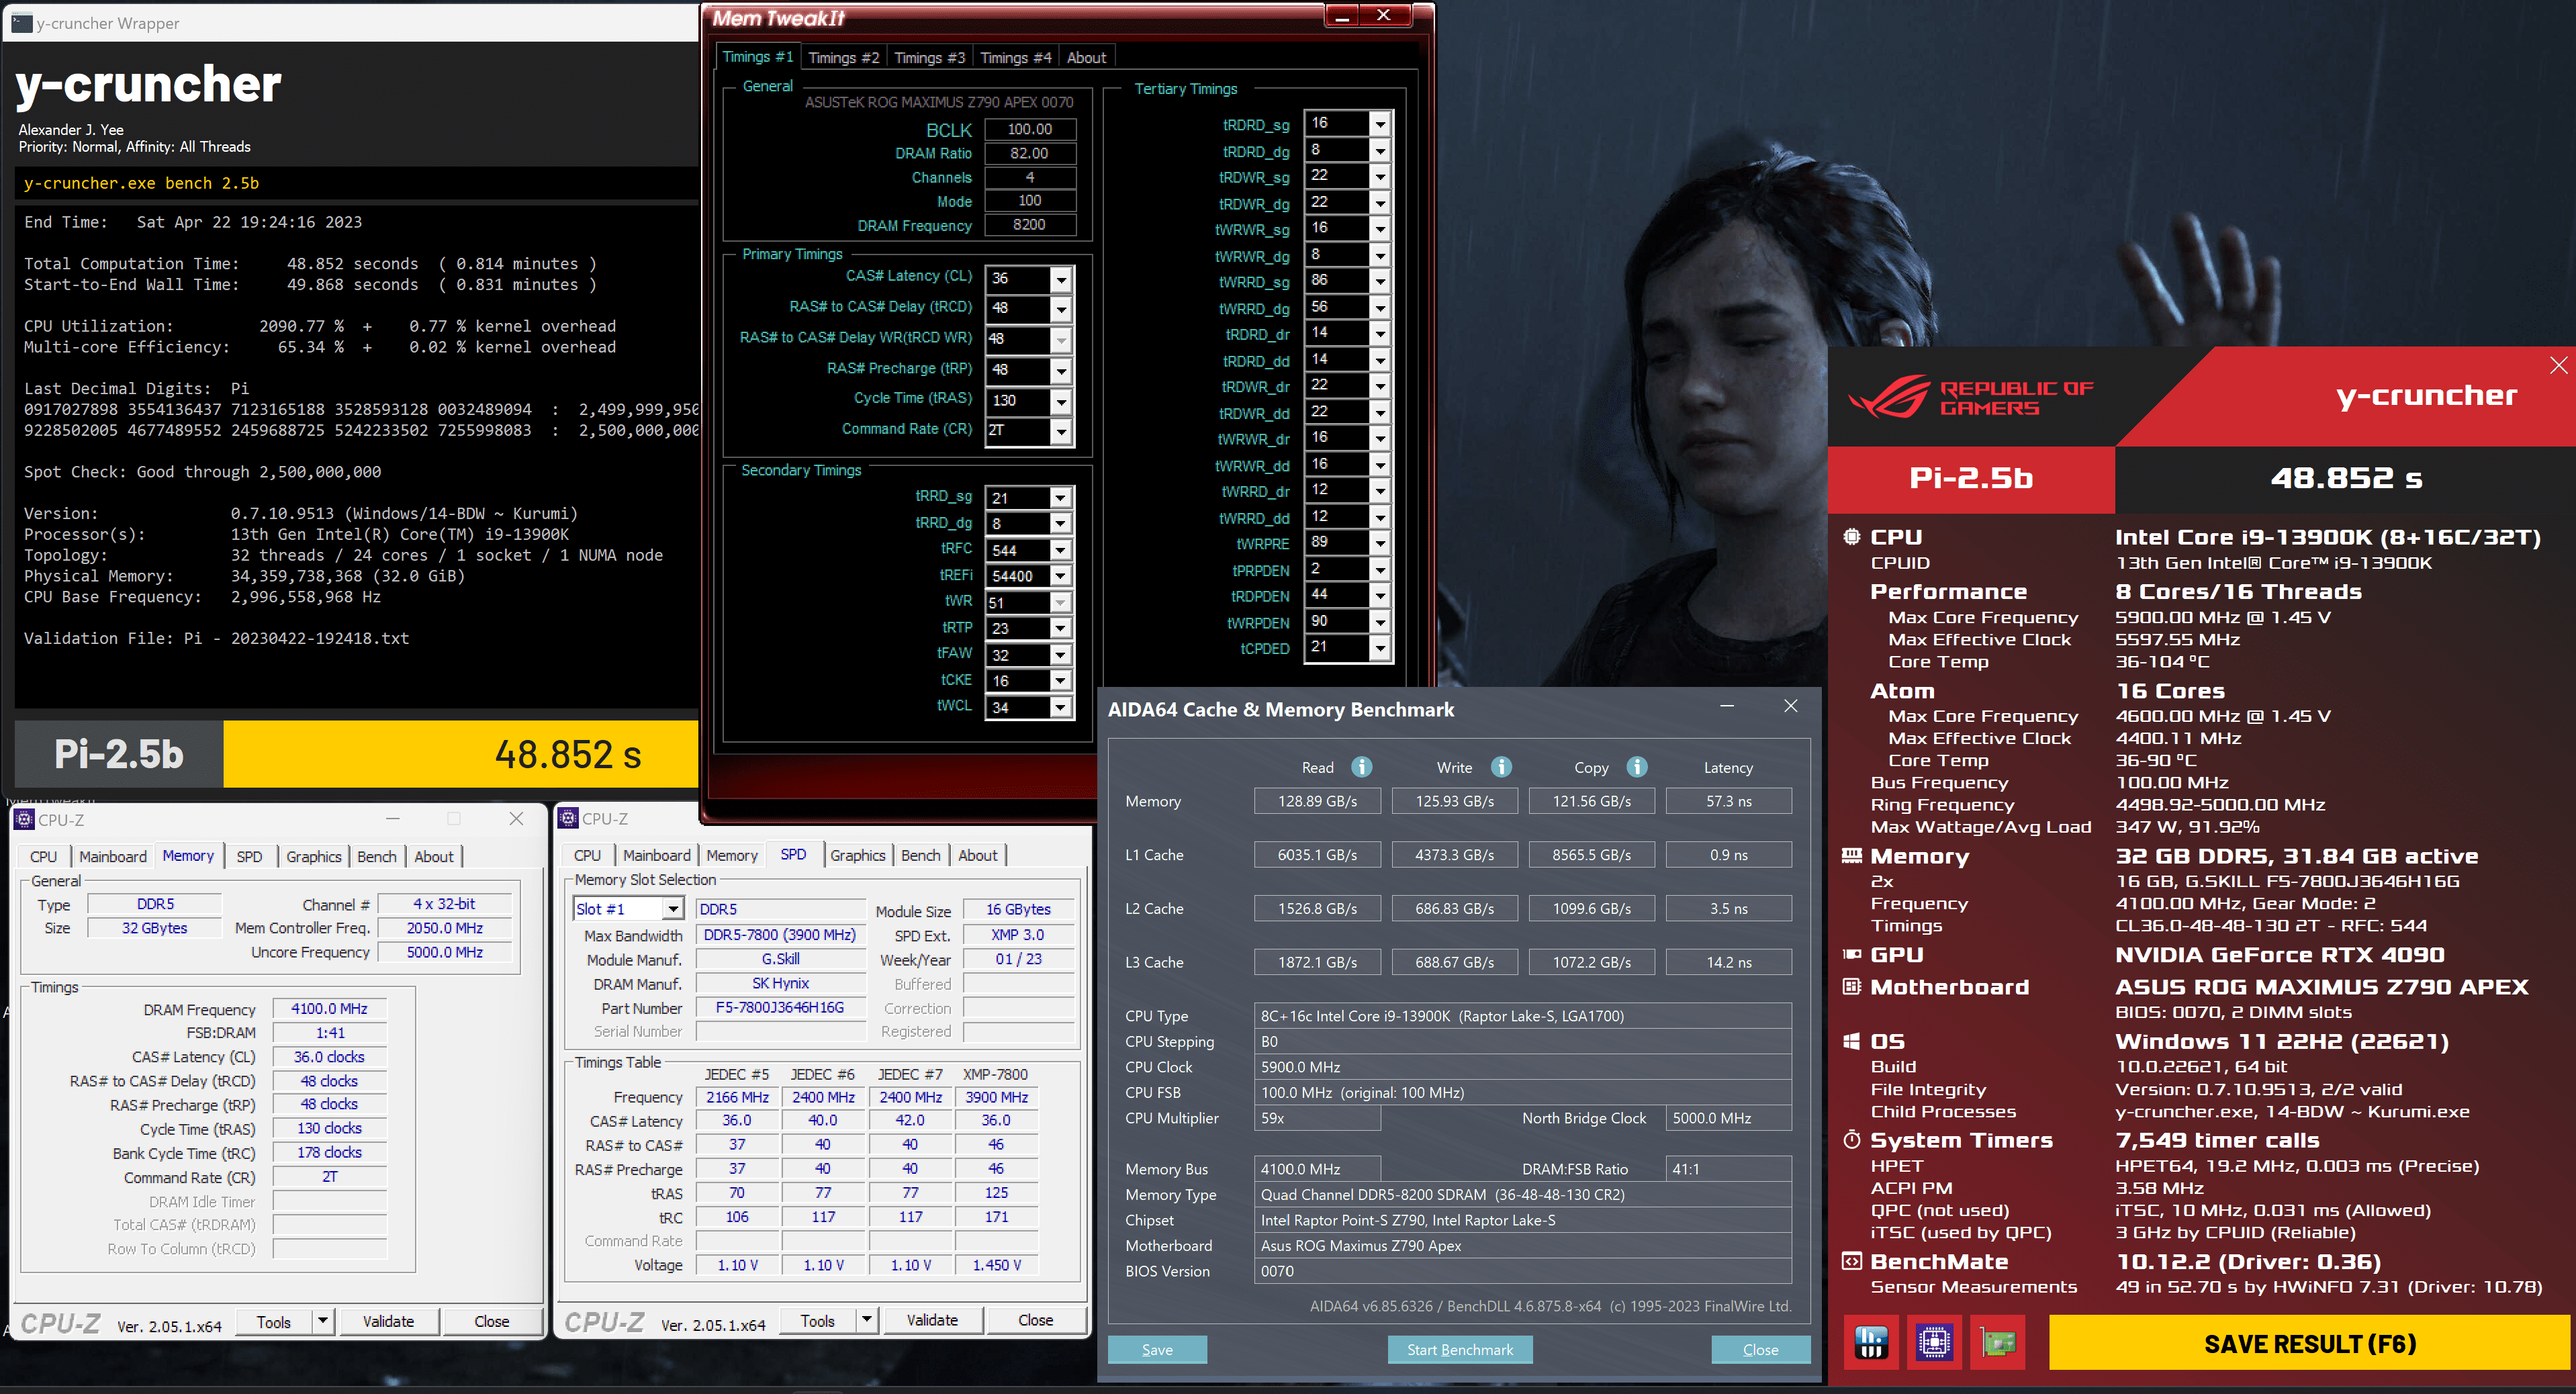The width and height of the screenshot is (2576, 1394).
Task: Click Close button in CPU-Z Memory window
Action: (491, 1321)
